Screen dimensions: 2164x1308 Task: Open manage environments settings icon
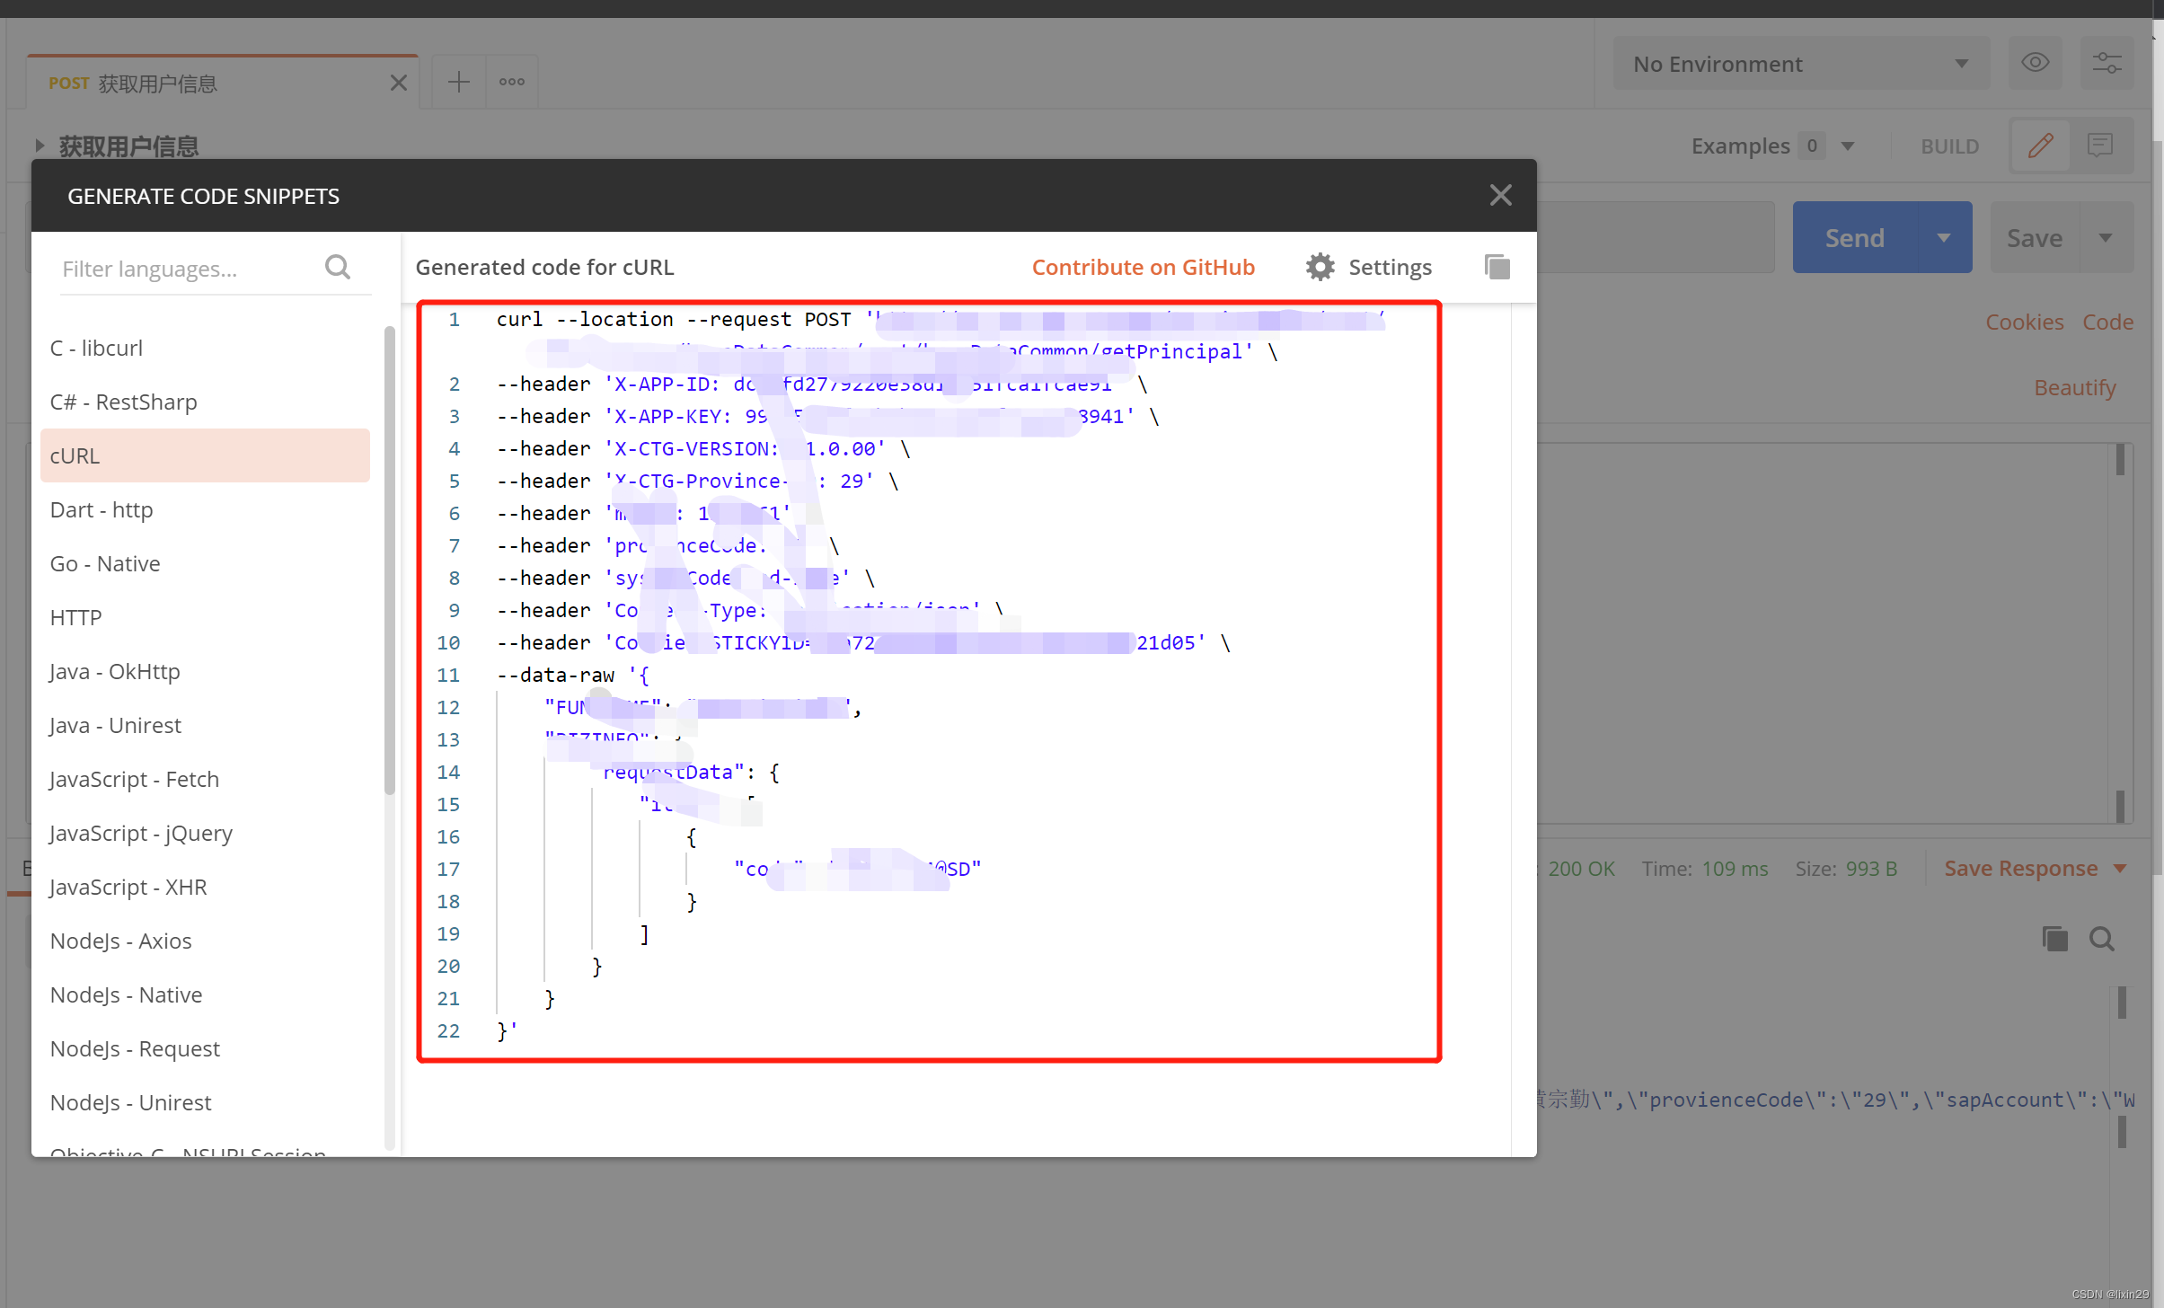point(2106,63)
